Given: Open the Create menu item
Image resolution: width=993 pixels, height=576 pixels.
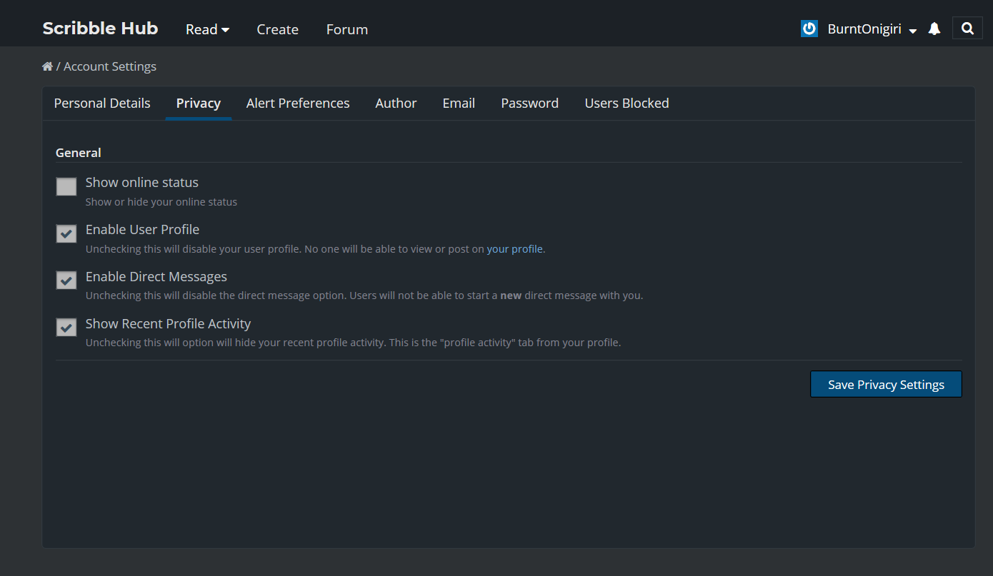Looking at the screenshot, I should coord(277,29).
